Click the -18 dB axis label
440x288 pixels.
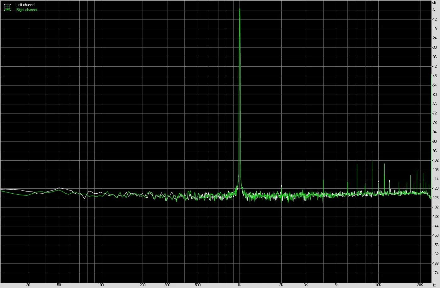tap(434, 29)
